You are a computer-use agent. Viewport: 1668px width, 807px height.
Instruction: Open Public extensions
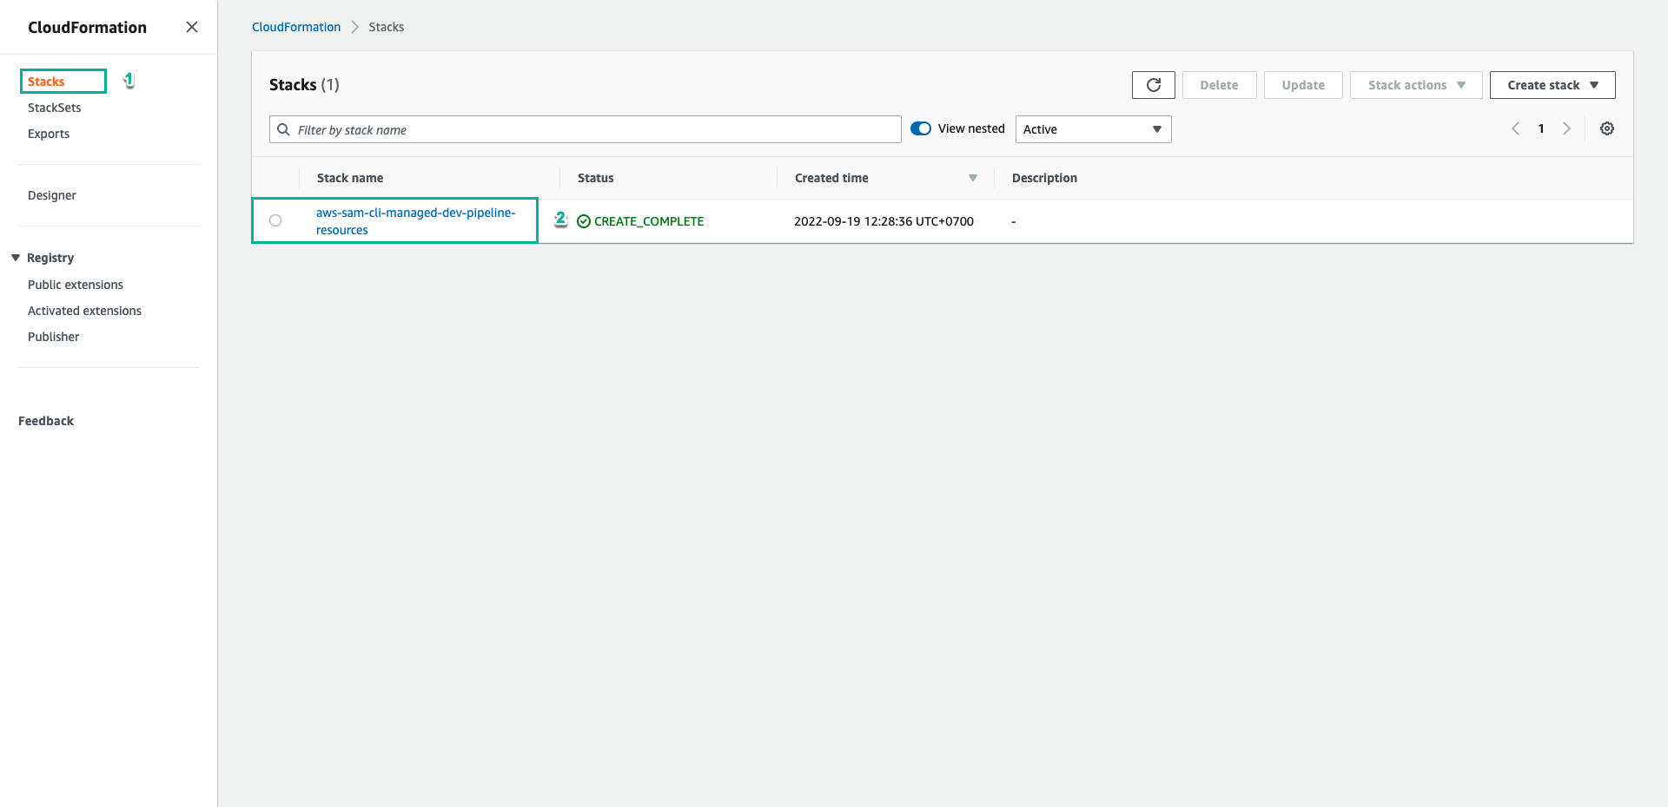(x=76, y=285)
